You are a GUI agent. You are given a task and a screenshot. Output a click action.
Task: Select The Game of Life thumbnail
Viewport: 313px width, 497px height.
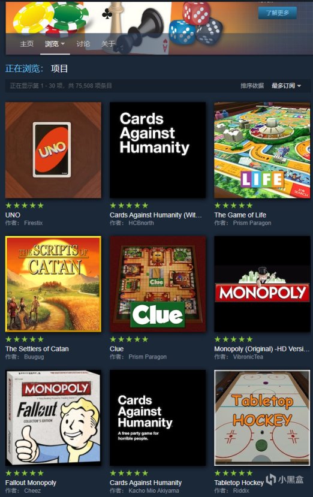click(x=262, y=150)
